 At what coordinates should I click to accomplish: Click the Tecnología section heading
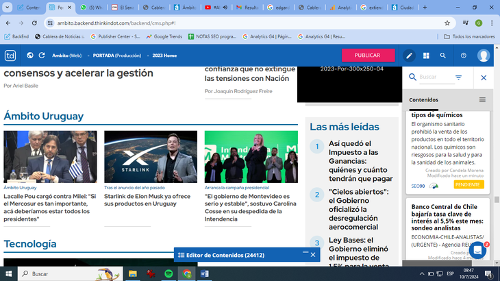point(30,244)
